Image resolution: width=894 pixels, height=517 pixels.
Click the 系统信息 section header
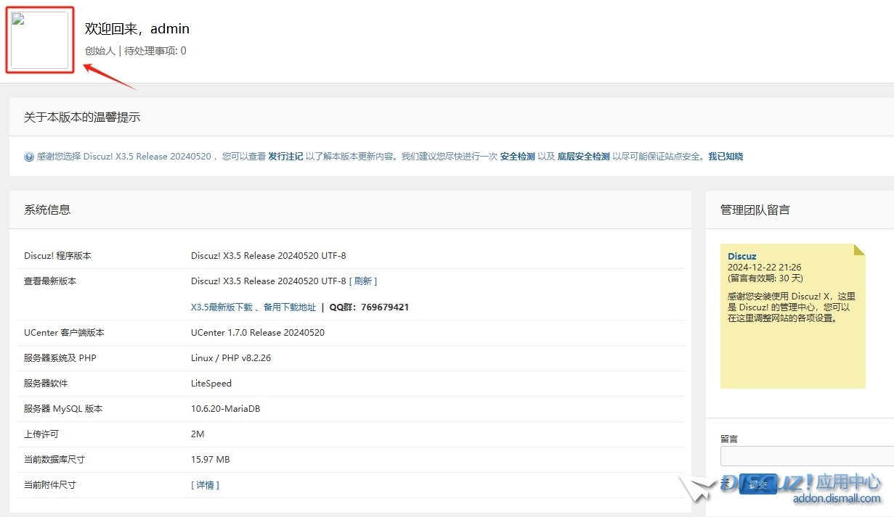47,210
